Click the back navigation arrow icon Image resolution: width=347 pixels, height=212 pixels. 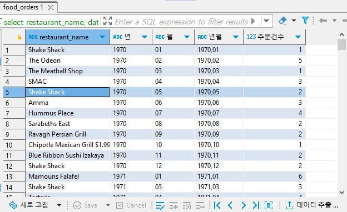pos(323,21)
